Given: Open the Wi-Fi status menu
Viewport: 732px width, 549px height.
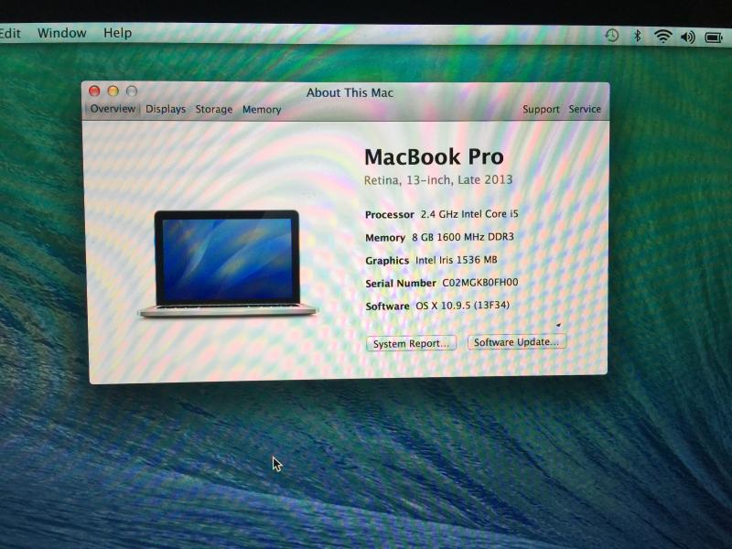Looking at the screenshot, I should (x=662, y=36).
